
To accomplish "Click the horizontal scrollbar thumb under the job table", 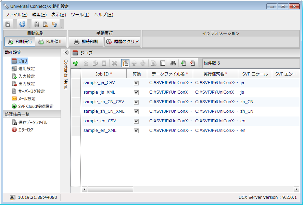I will click(x=110, y=189).
